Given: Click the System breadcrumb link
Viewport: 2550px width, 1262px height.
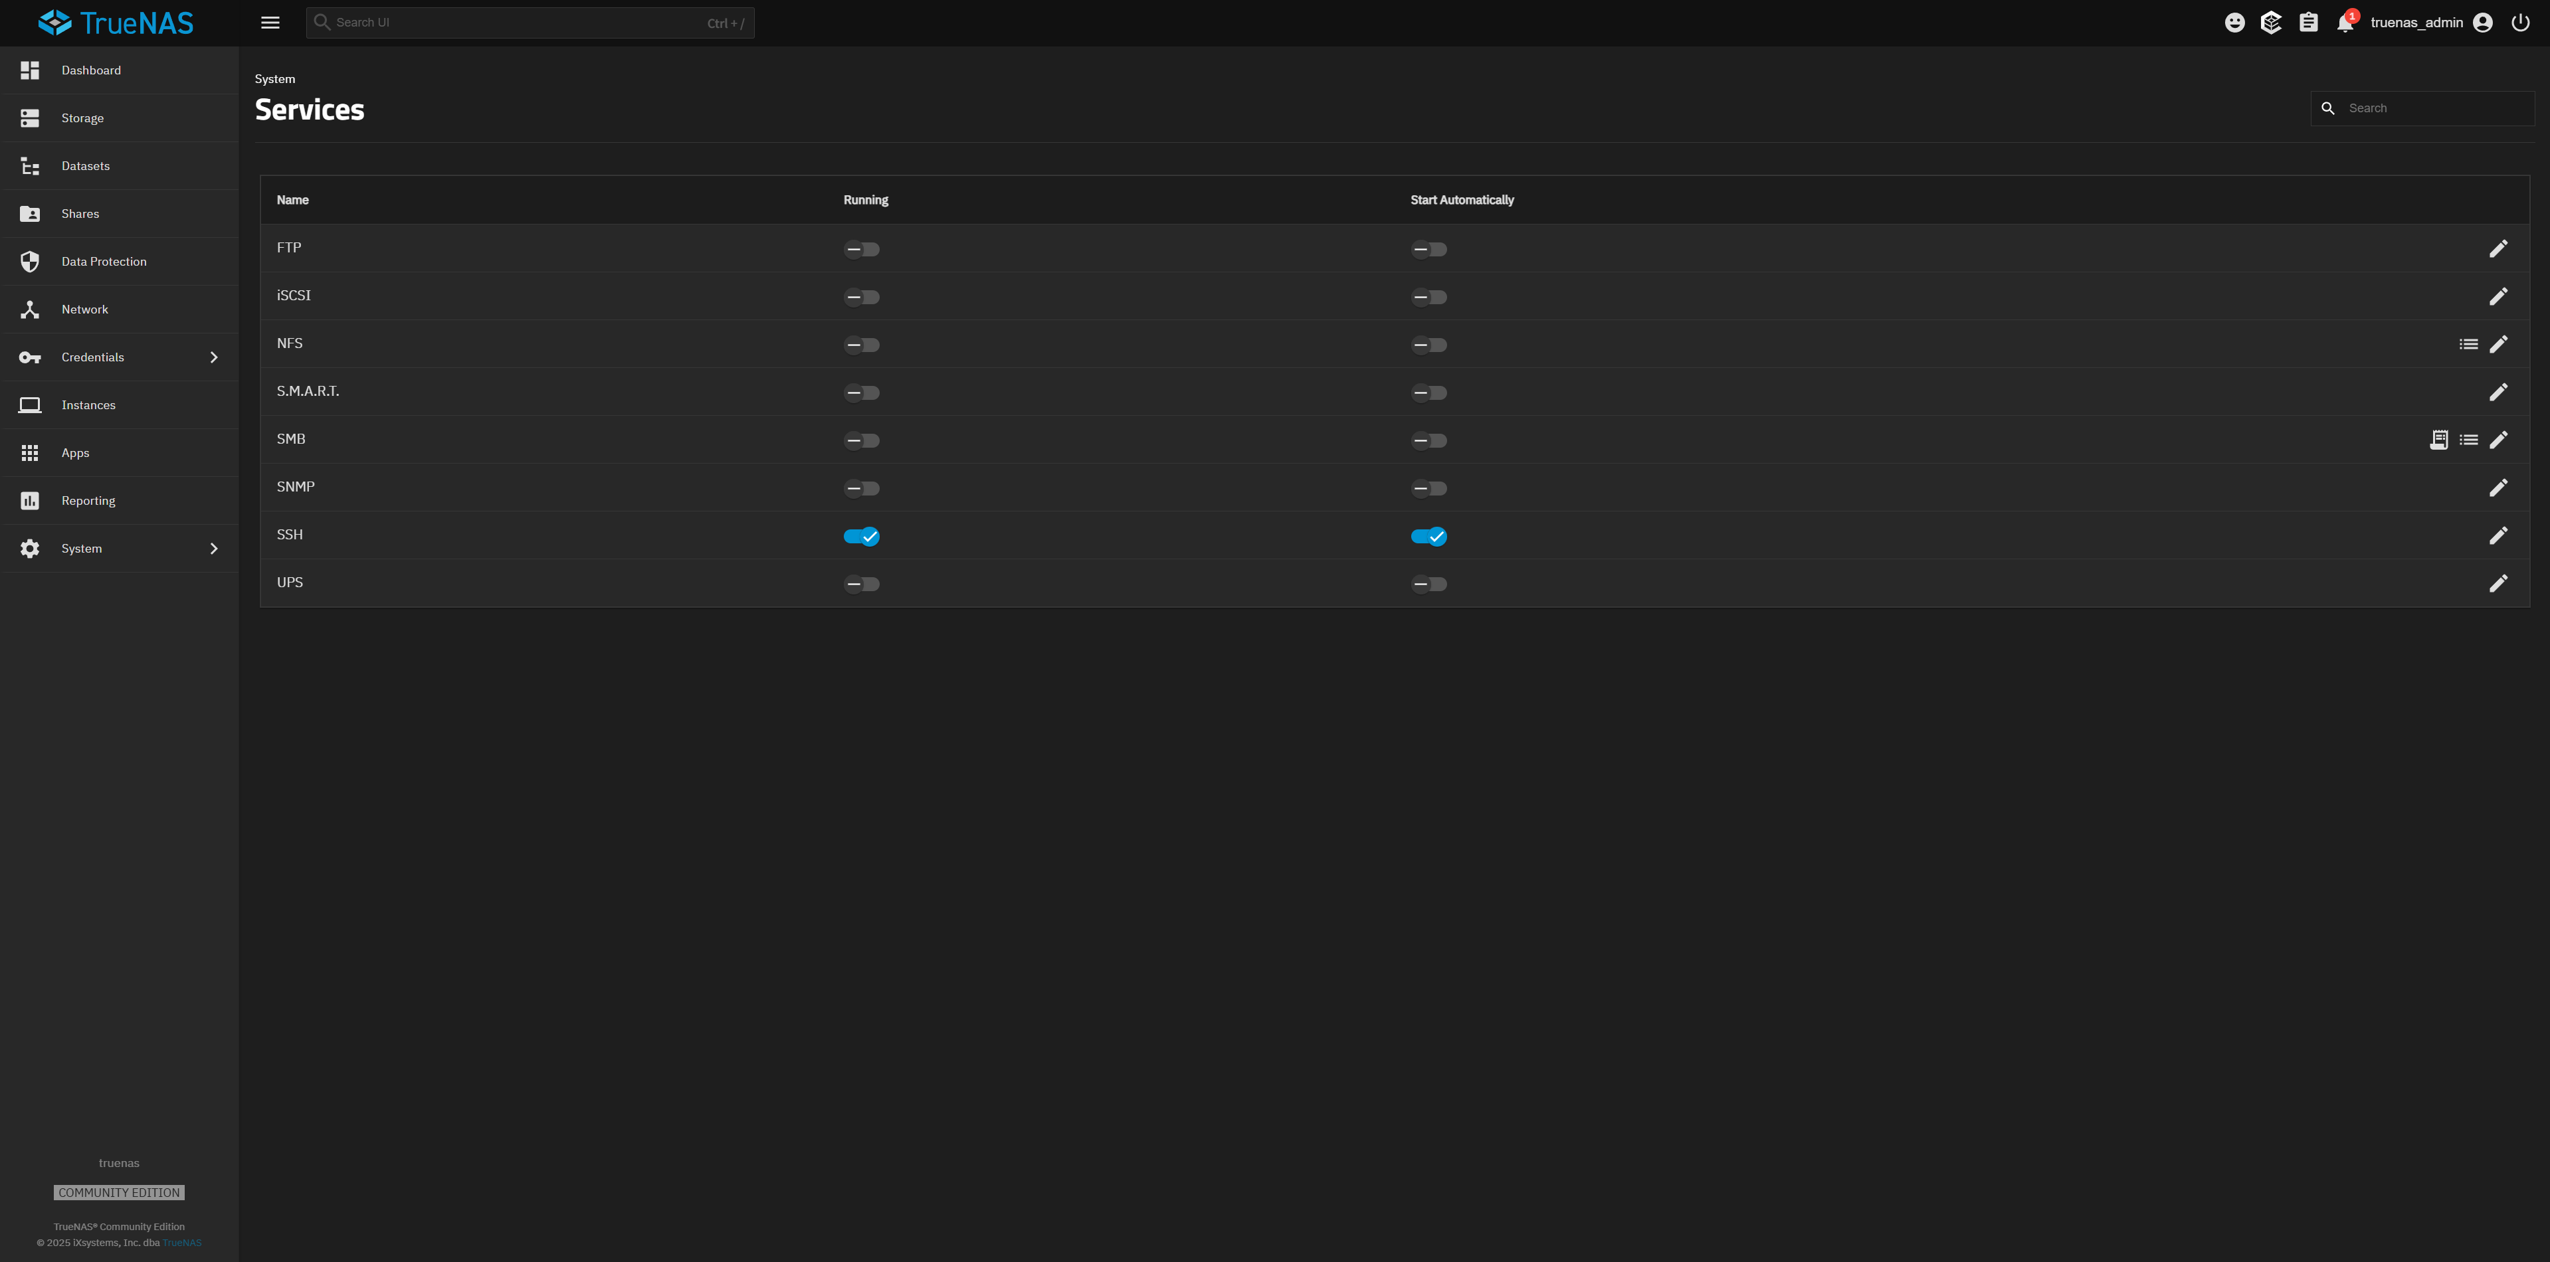Looking at the screenshot, I should pyautogui.click(x=274, y=79).
